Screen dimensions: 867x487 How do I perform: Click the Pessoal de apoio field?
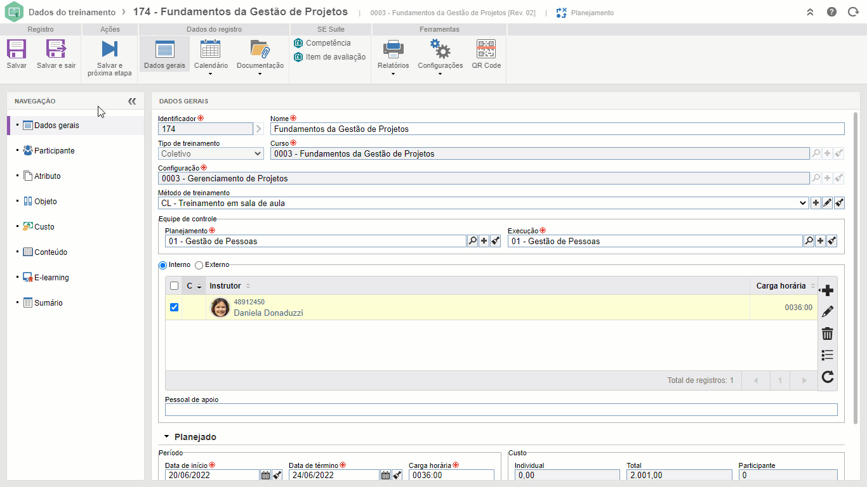point(500,410)
